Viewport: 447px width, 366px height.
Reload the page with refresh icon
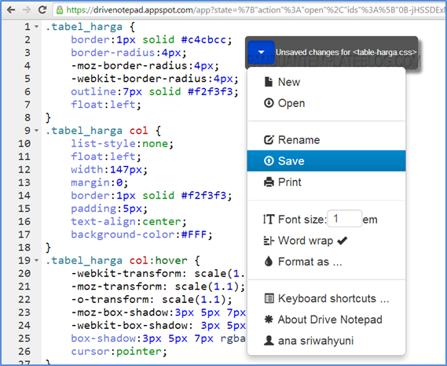[x=42, y=9]
